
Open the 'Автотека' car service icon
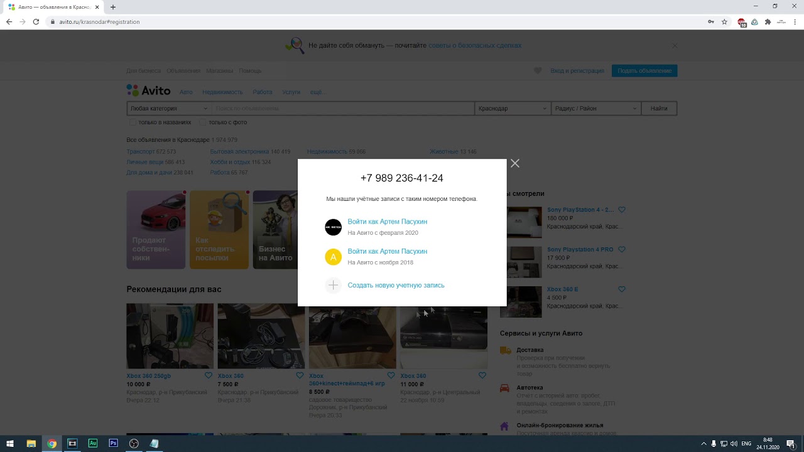point(505,388)
